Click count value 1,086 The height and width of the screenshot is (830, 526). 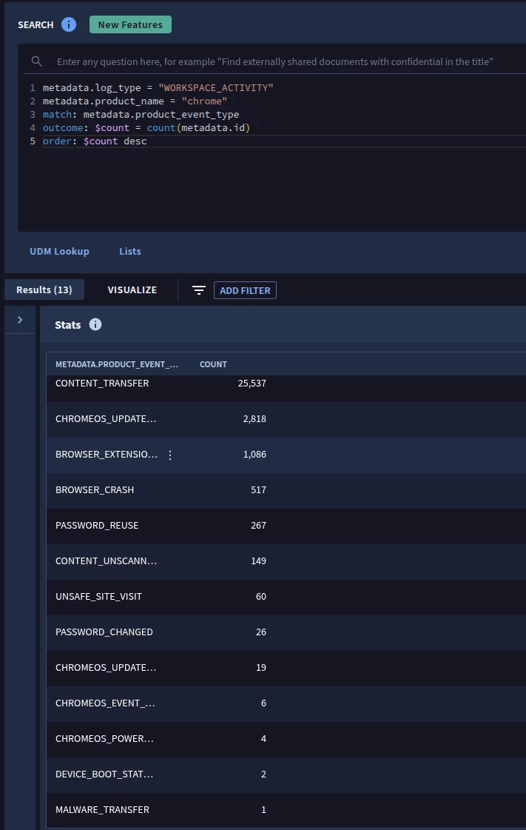coord(254,454)
